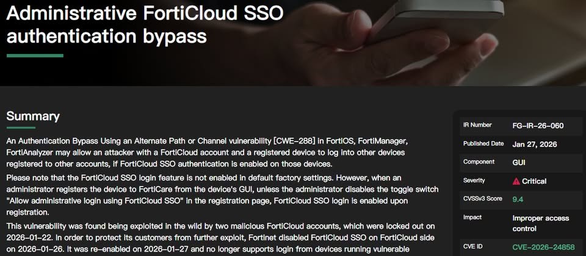Click the Jan 27, 2026 published date

point(535,144)
